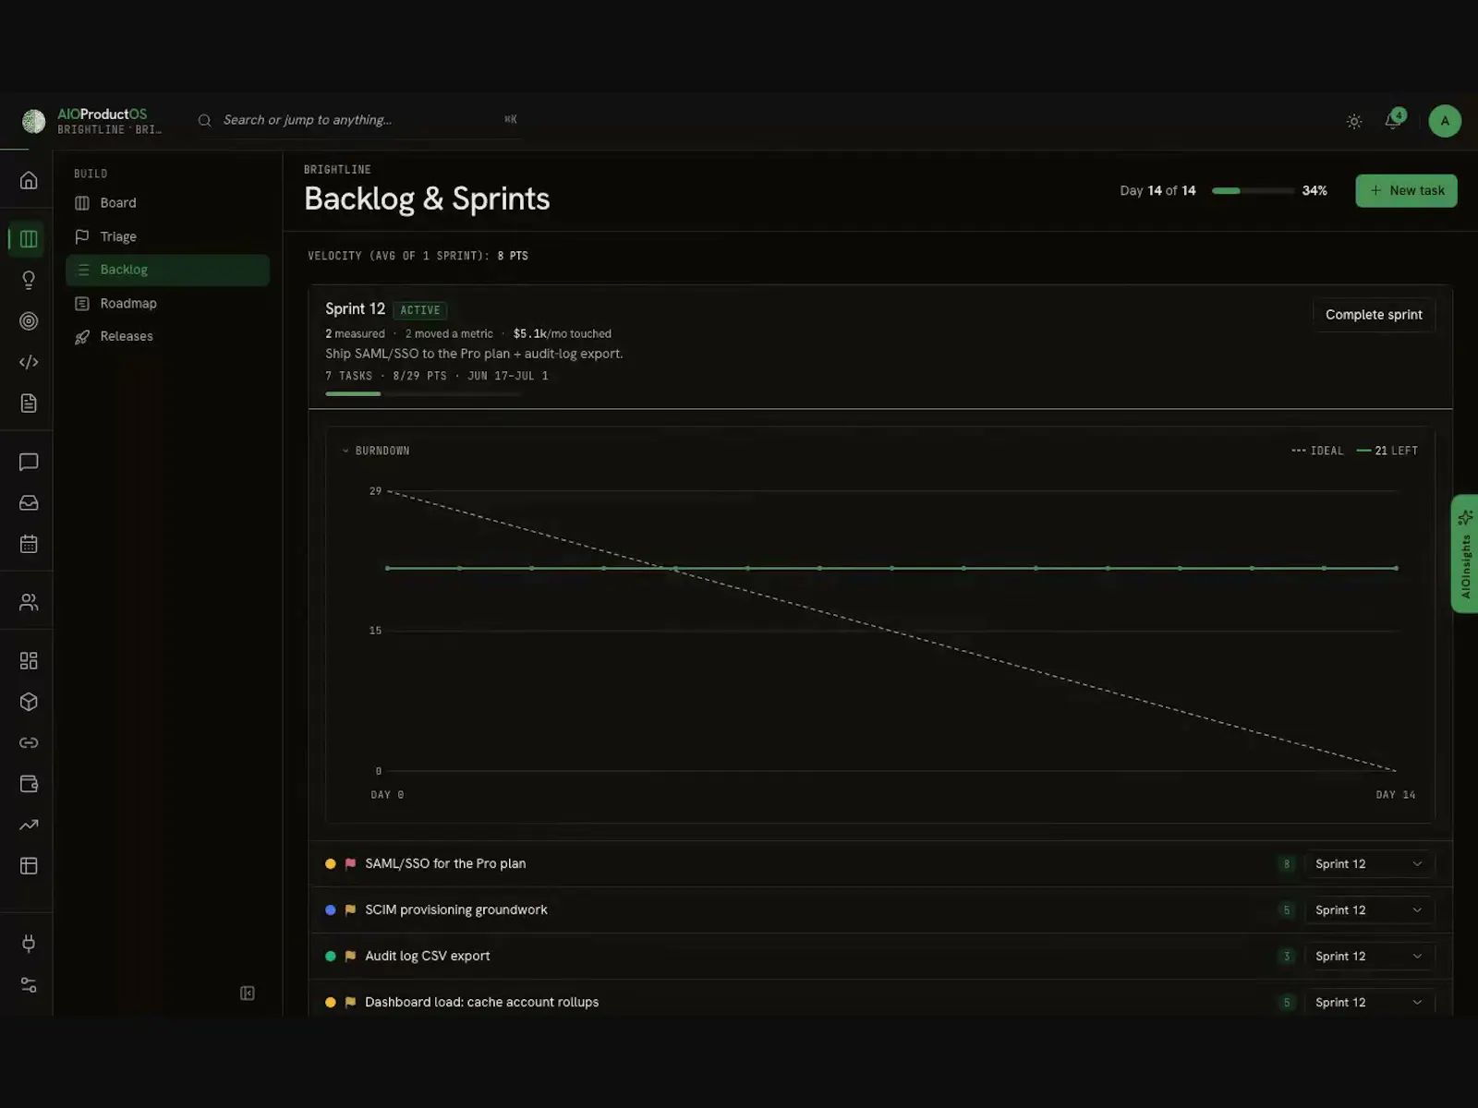Collapse the sidebar panel icon

click(248, 994)
